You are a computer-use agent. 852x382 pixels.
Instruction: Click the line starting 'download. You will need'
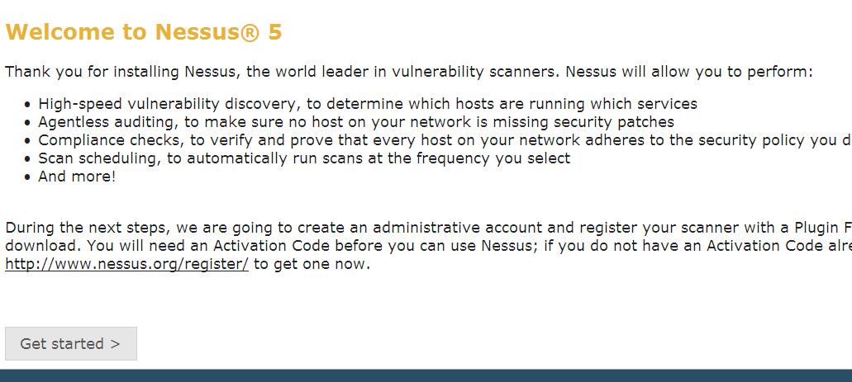[x=413, y=246]
